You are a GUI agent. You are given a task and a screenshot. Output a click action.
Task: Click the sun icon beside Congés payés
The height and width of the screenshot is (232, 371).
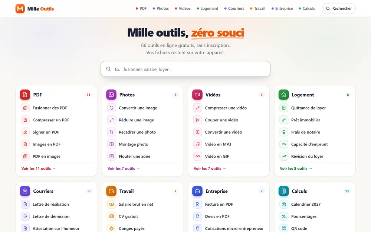[x=111, y=228]
